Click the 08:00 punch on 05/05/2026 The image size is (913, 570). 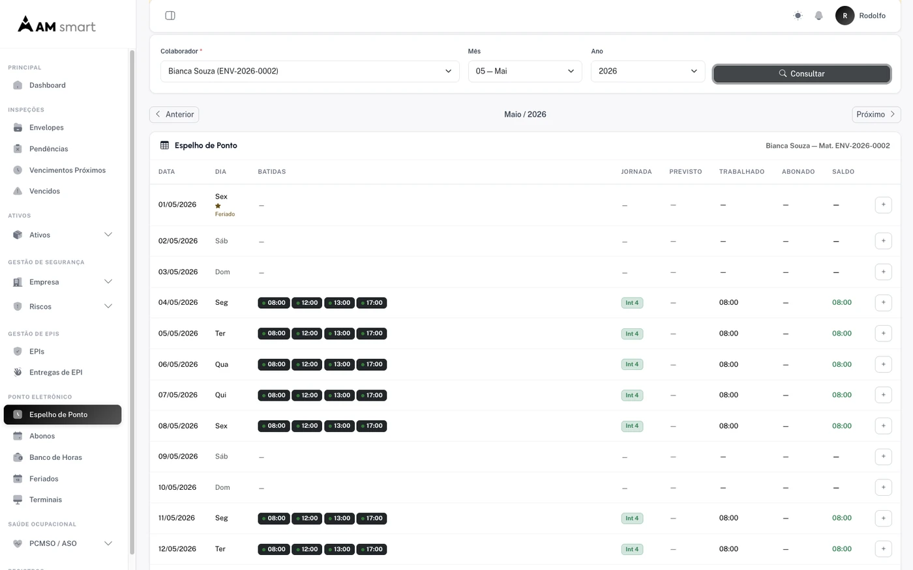pyautogui.click(x=274, y=334)
